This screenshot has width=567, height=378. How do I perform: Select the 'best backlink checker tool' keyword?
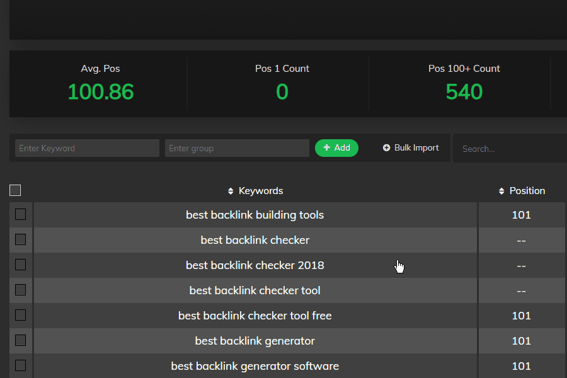click(255, 290)
